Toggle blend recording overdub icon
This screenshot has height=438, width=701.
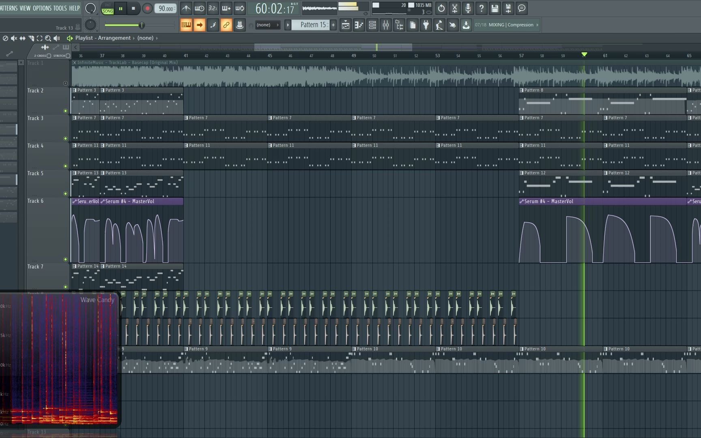tap(226, 8)
